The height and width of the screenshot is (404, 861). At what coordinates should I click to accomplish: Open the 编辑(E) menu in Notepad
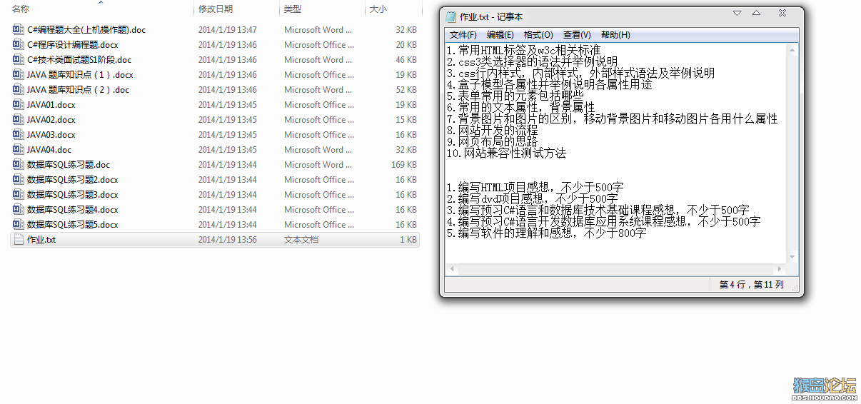[x=500, y=35]
